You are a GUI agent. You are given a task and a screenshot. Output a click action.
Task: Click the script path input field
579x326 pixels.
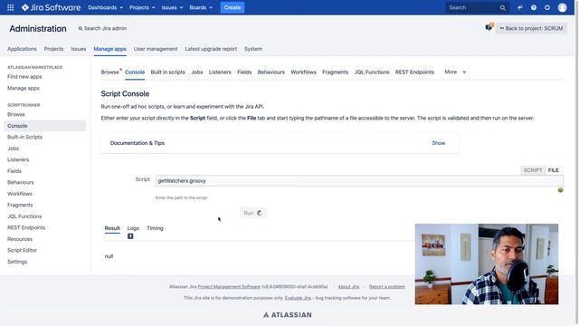point(359,181)
